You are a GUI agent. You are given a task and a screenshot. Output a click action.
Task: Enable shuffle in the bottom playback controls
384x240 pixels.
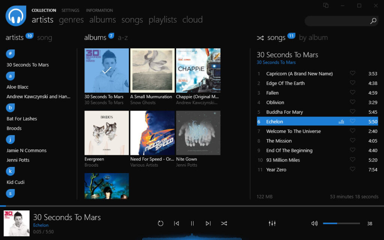(224, 223)
